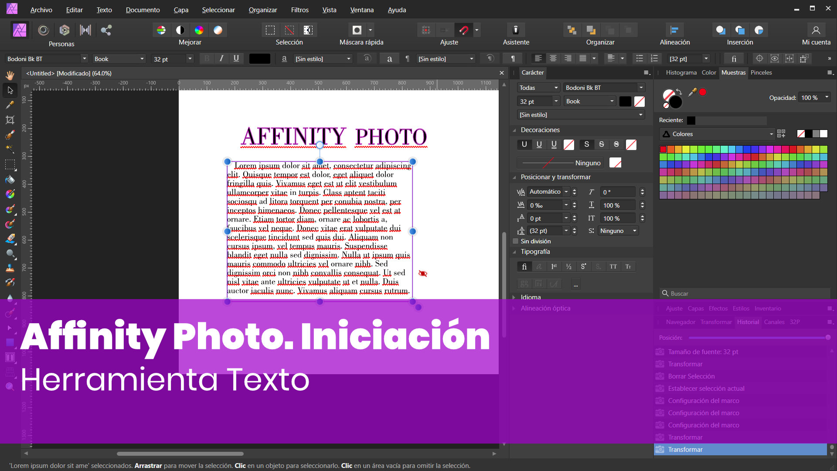837x471 pixels.
Task: Select the Rectangular Marquee tool
Action: pos(10,164)
